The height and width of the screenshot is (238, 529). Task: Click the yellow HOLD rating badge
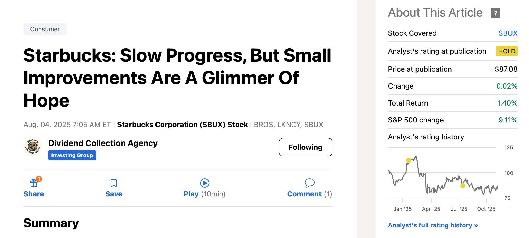click(507, 51)
